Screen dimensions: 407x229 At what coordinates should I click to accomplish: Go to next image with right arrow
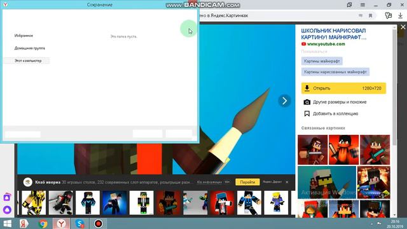point(284,101)
